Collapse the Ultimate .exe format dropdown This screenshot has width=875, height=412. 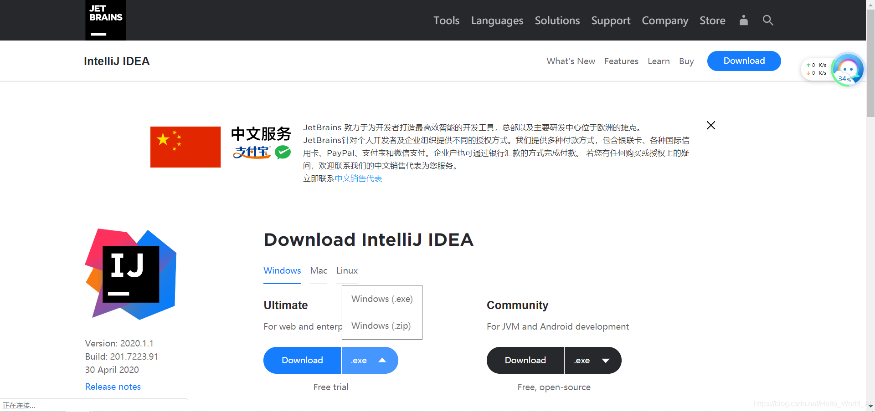(x=370, y=360)
